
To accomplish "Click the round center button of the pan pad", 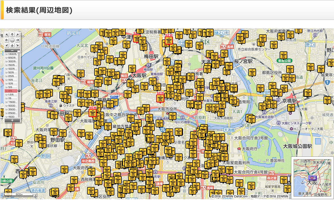I will tap(12, 40).
